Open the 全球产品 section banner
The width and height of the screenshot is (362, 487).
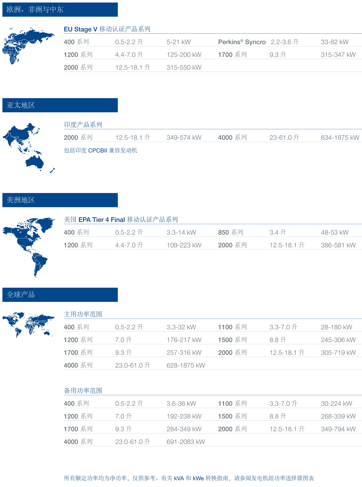click(60, 295)
